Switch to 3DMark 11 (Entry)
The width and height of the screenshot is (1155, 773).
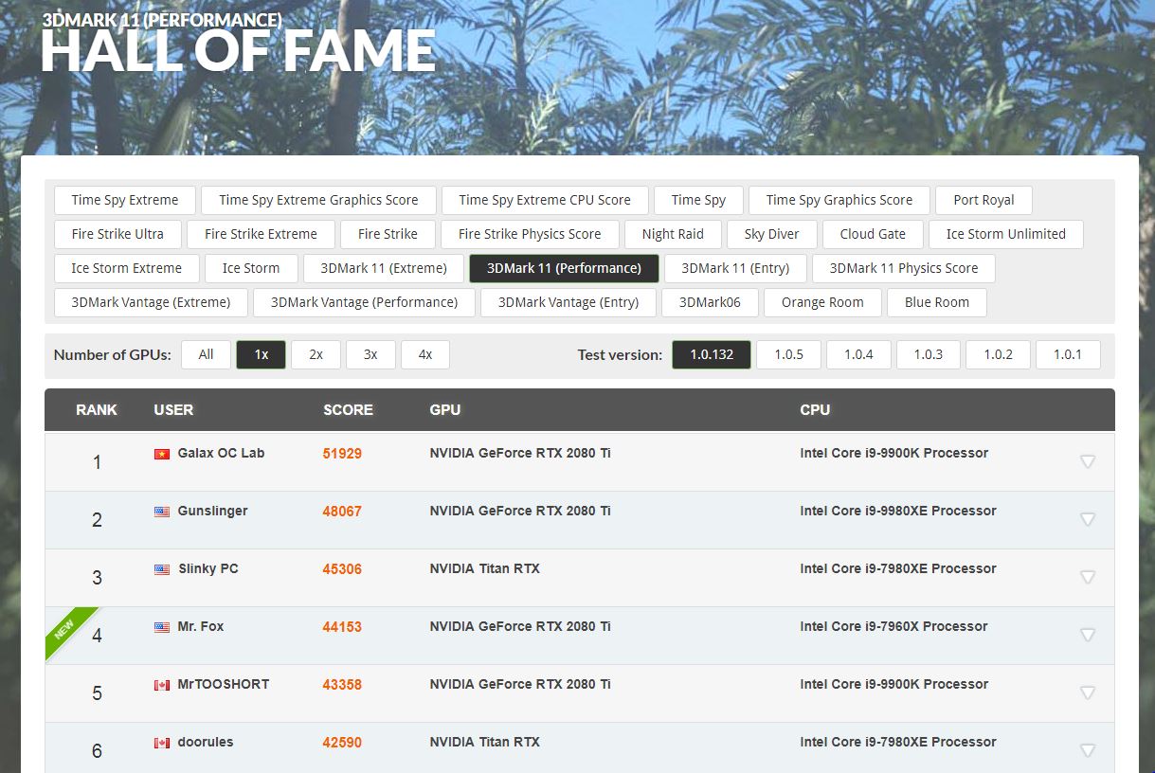pyautogui.click(x=735, y=268)
